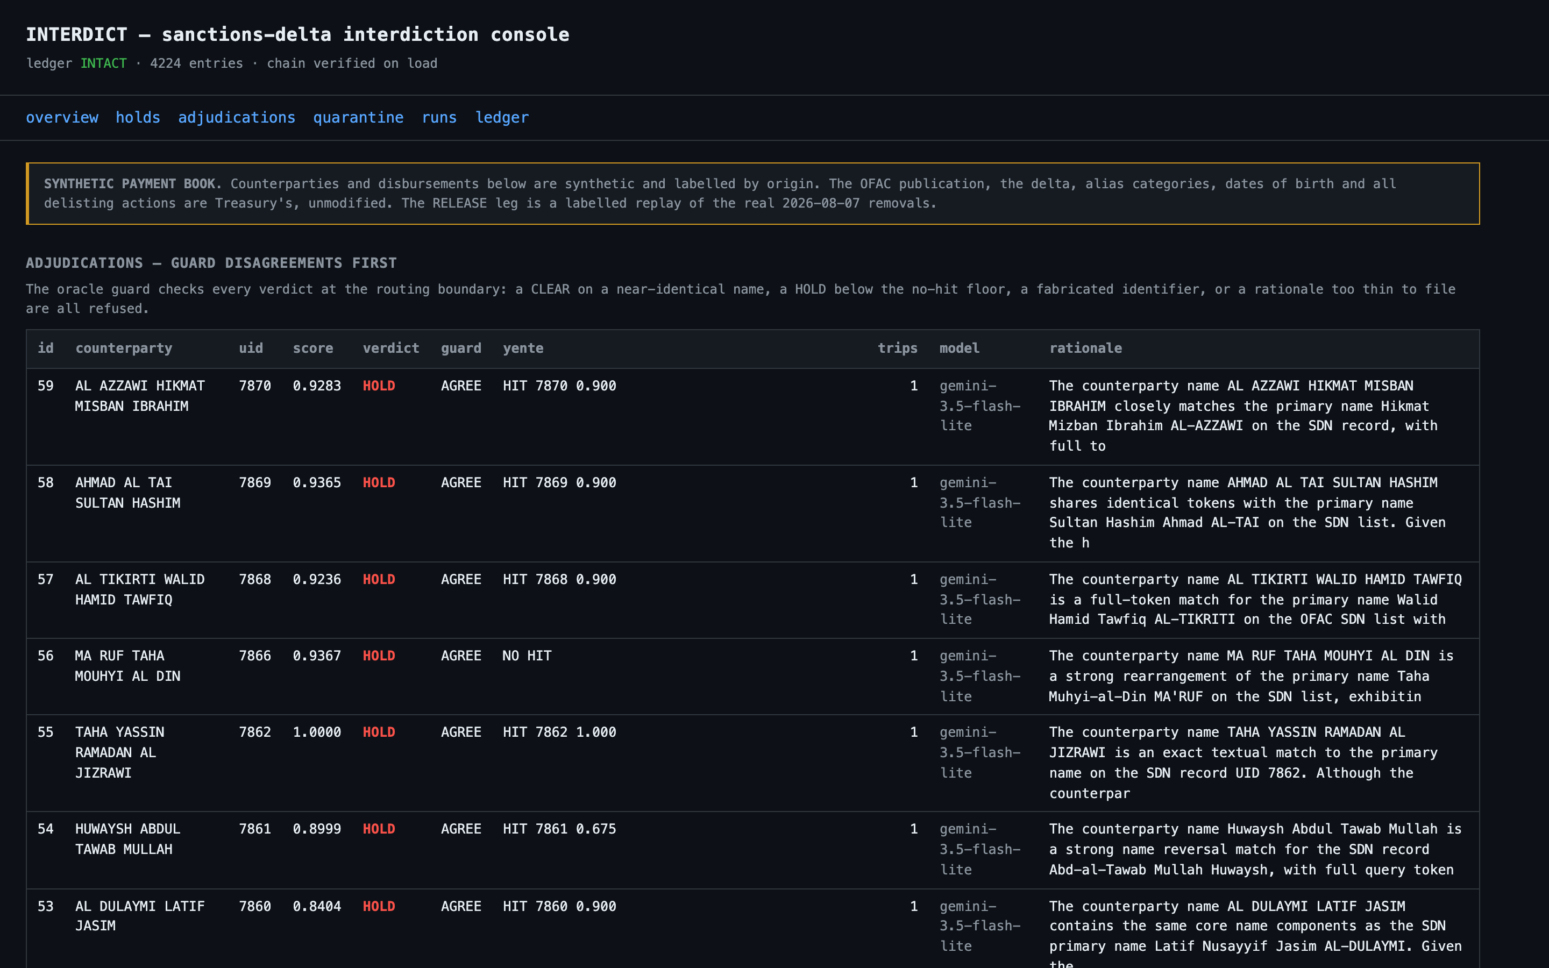Switch to the adjudications tab

(237, 118)
